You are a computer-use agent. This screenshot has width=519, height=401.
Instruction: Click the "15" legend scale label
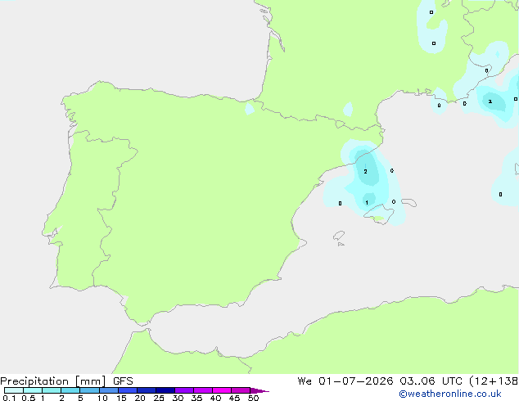click(x=121, y=398)
